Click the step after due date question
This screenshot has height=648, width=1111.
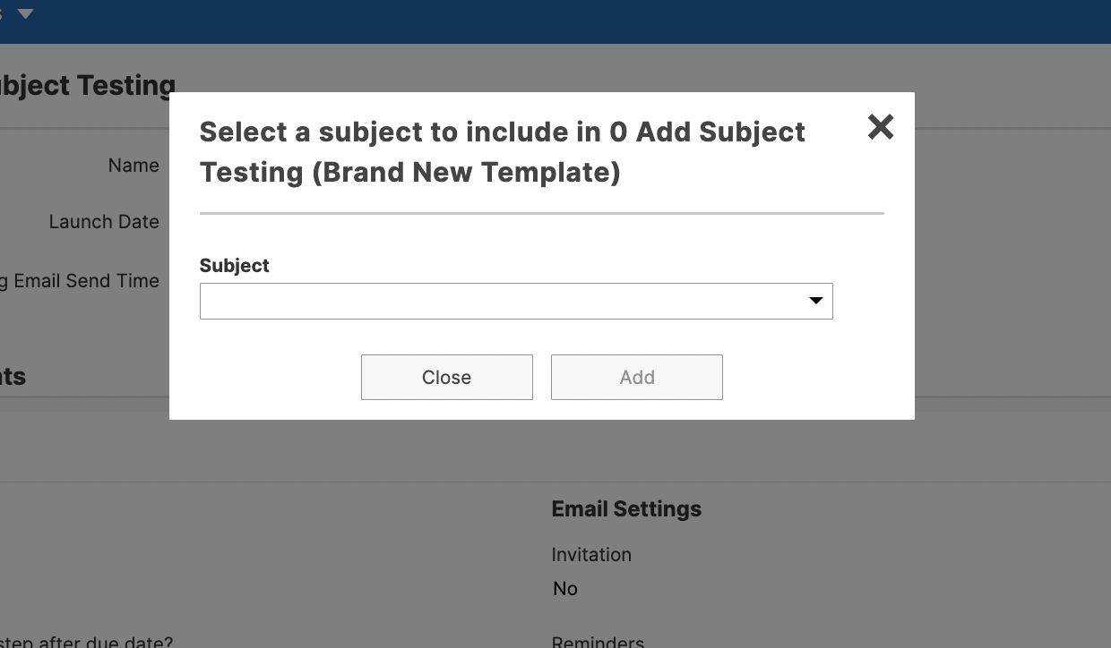86,642
